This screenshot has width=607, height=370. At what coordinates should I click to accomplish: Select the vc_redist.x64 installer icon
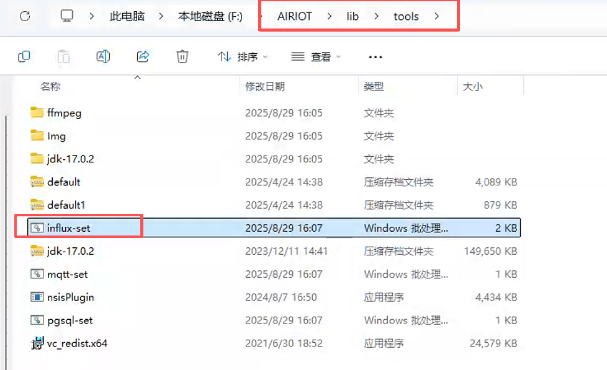[37, 343]
